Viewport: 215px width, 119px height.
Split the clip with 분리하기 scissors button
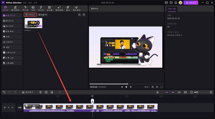27,92
